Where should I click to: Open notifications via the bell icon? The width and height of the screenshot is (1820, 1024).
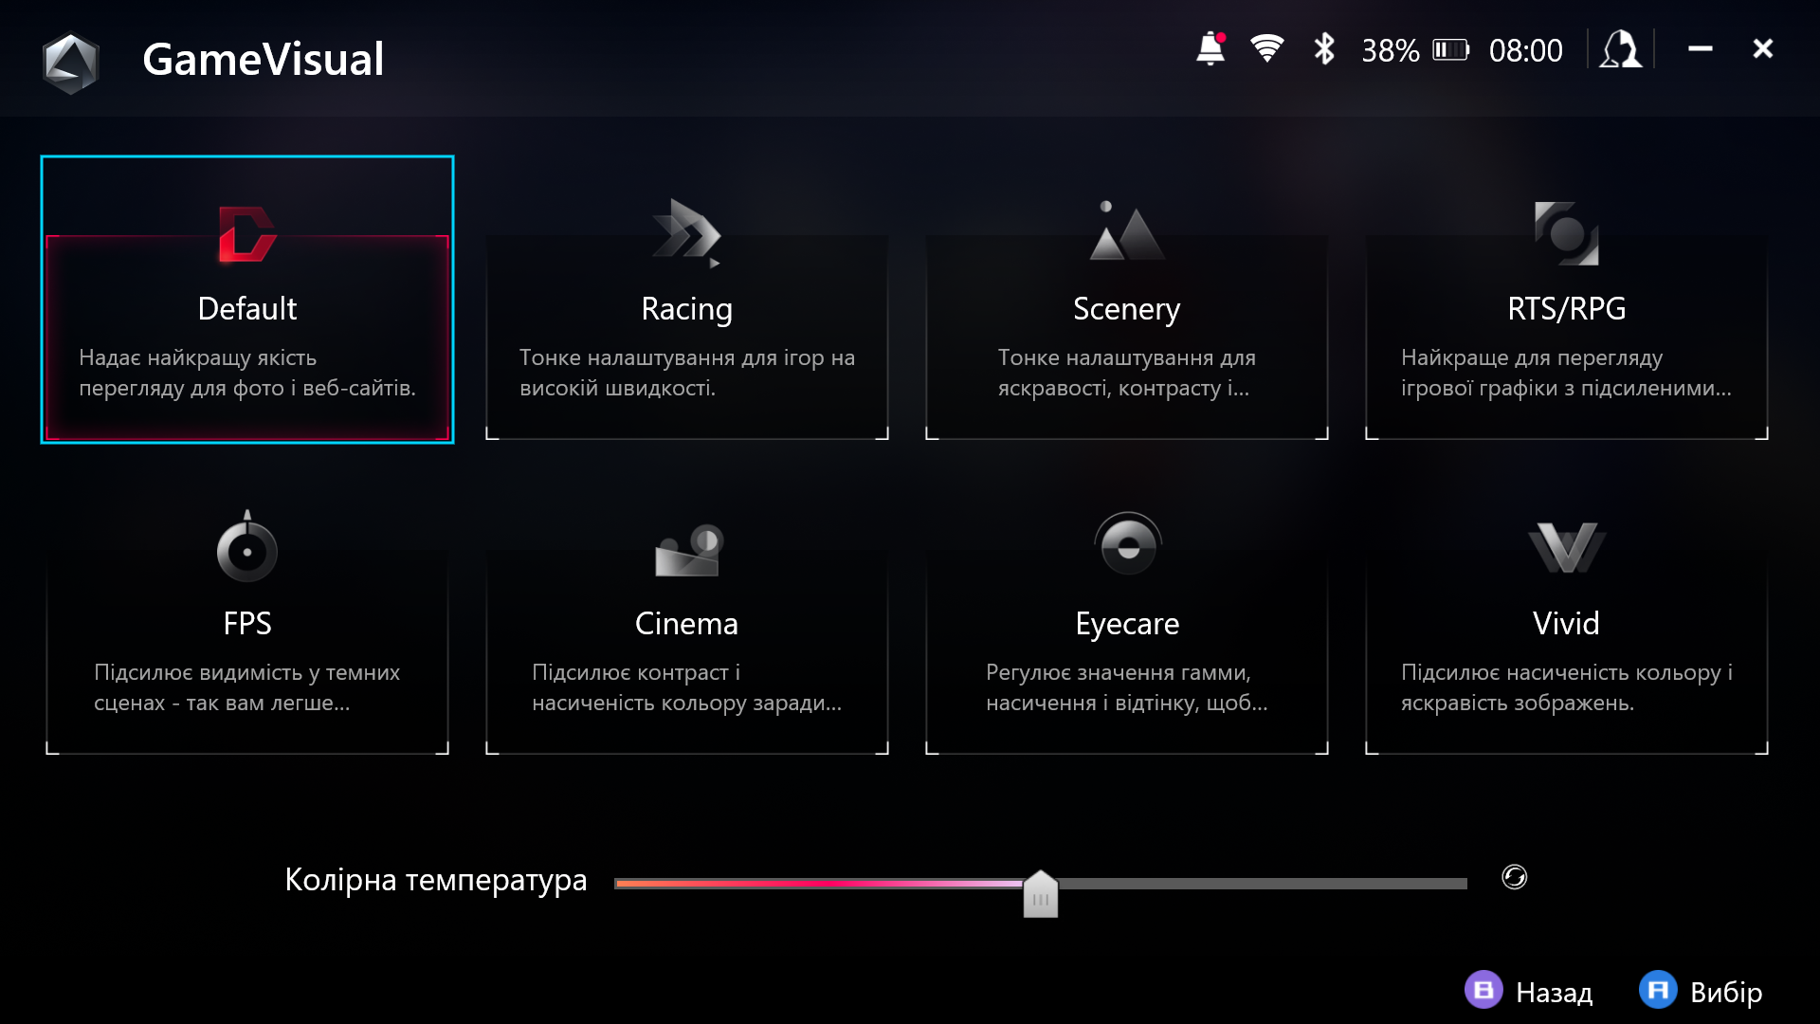tap(1210, 49)
